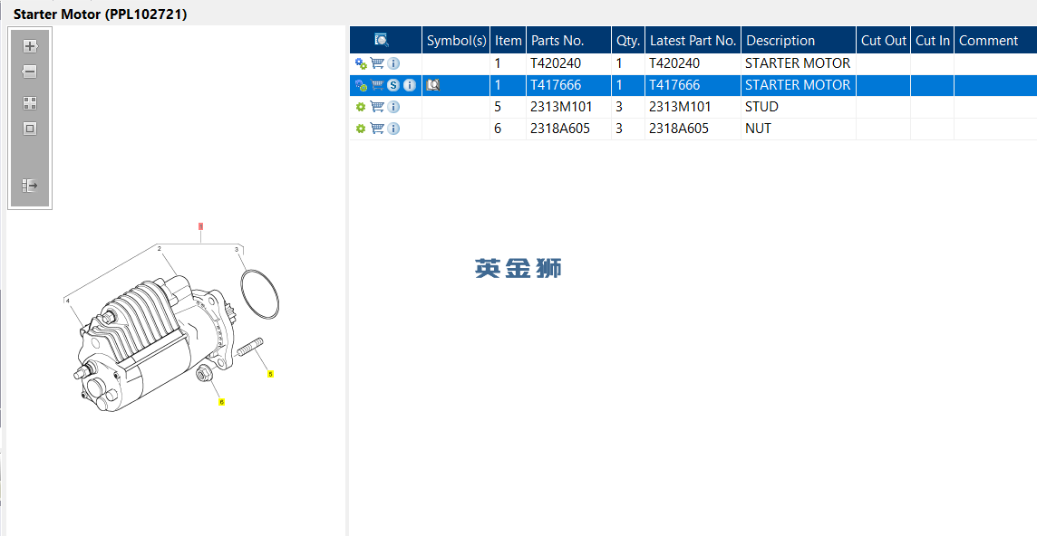
Task: Click the gears icon in T420240 row
Action: (361, 63)
